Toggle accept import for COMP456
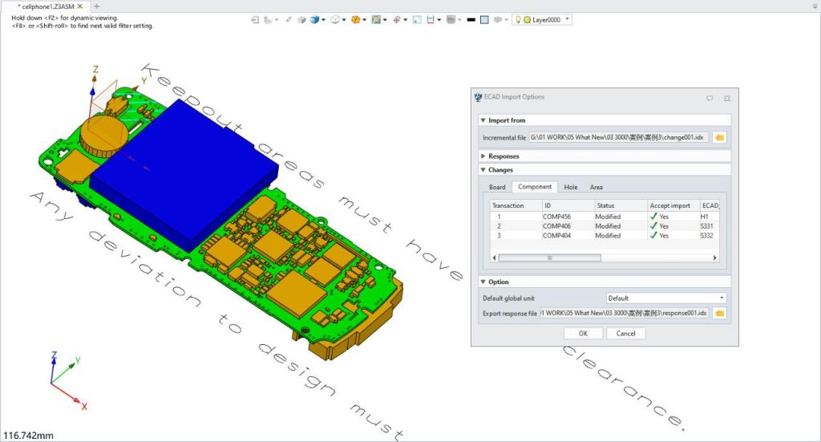This screenshot has height=442, width=821. point(654,217)
